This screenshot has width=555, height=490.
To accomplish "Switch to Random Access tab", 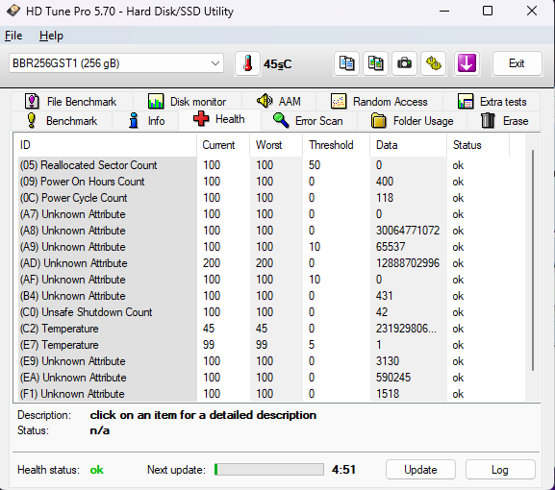I will click(x=379, y=102).
